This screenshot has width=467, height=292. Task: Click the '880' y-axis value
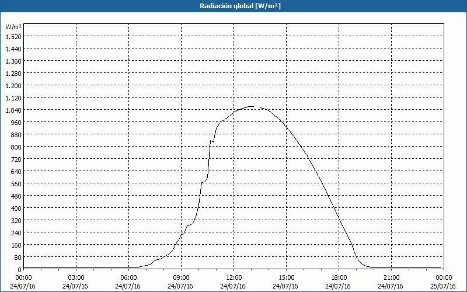pos(16,135)
